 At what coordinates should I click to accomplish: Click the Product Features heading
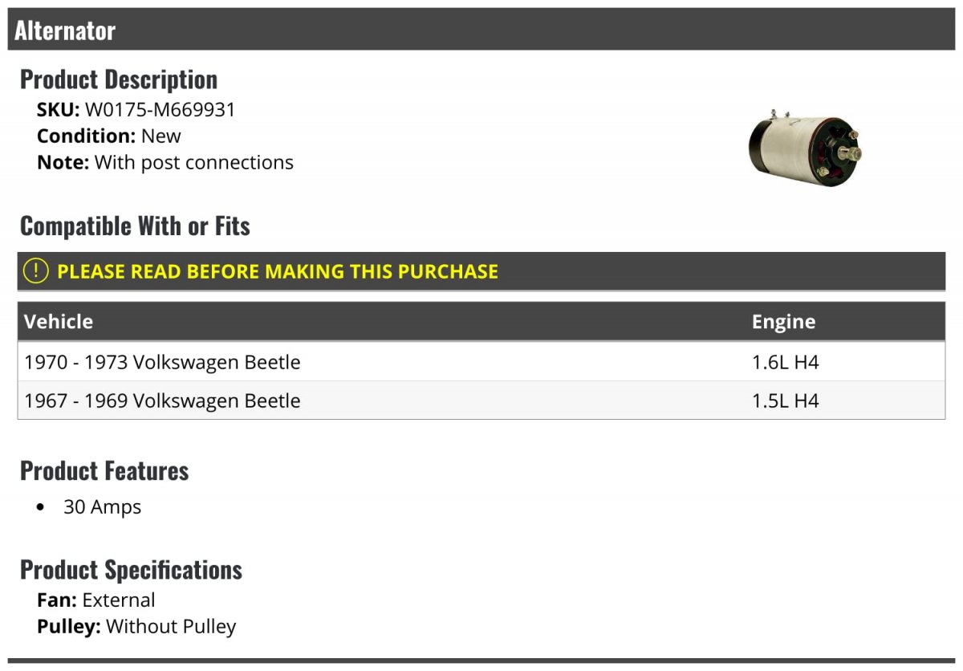pyautogui.click(x=104, y=470)
